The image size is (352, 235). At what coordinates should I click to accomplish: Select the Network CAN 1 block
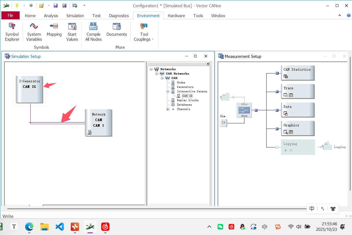(98, 122)
